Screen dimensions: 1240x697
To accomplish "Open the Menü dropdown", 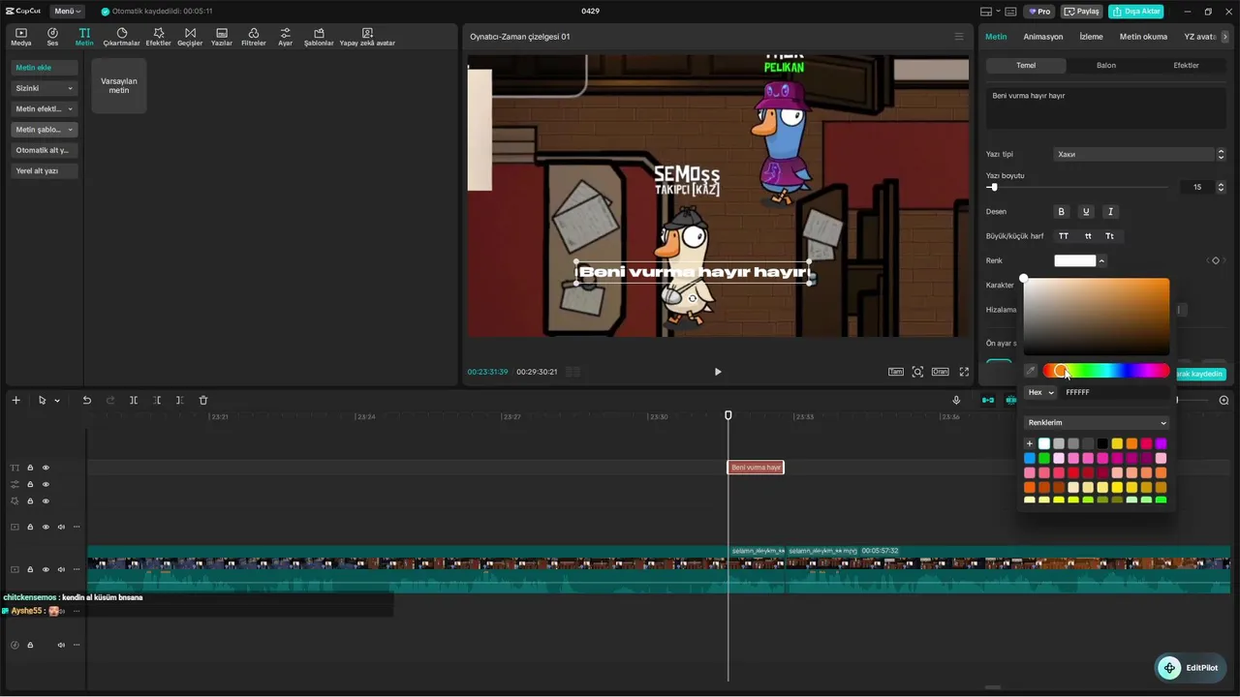I will pos(68,12).
